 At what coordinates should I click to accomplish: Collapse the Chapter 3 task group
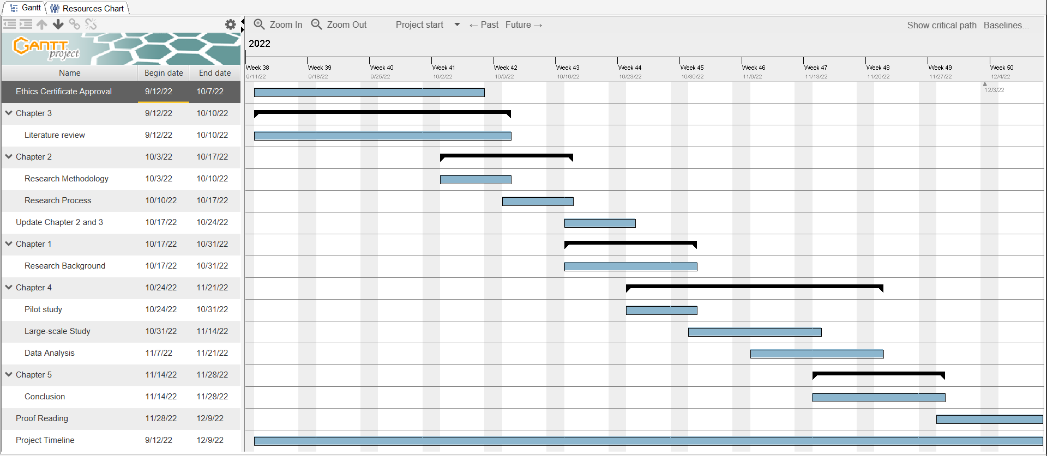[x=9, y=113]
